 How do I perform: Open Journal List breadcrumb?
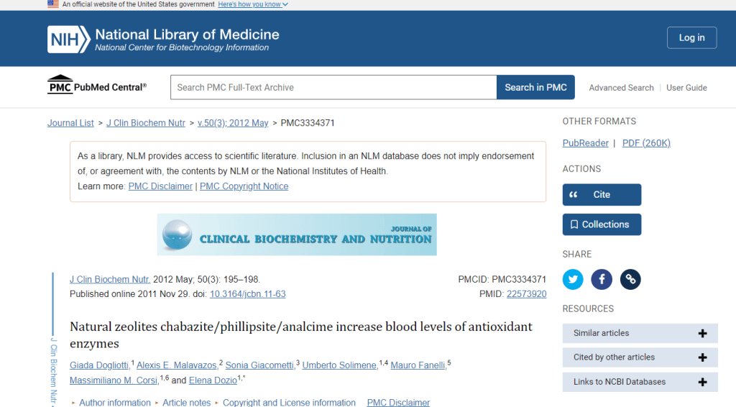pos(70,123)
